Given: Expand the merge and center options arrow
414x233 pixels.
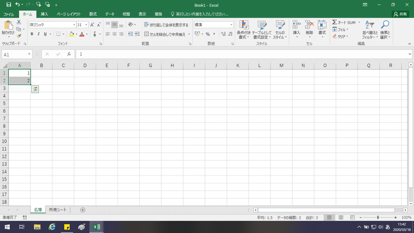Looking at the screenshot, I should (x=189, y=34).
